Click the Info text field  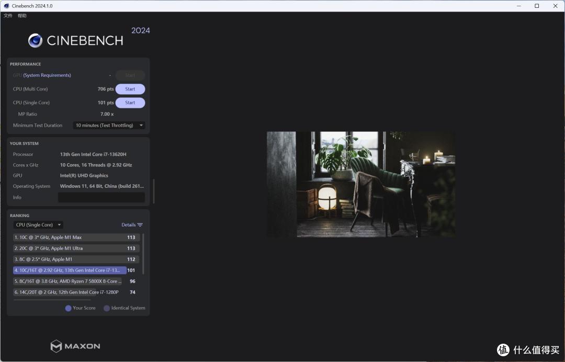pyautogui.click(x=101, y=197)
